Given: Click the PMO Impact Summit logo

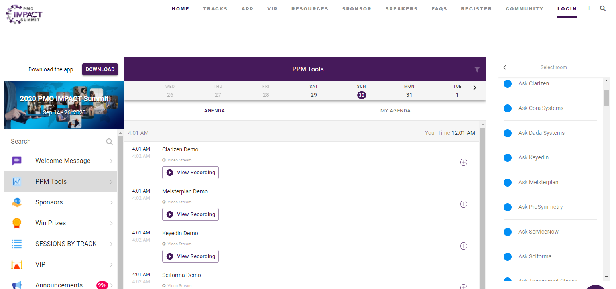Looking at the screenshot, I should click(24, 14).
